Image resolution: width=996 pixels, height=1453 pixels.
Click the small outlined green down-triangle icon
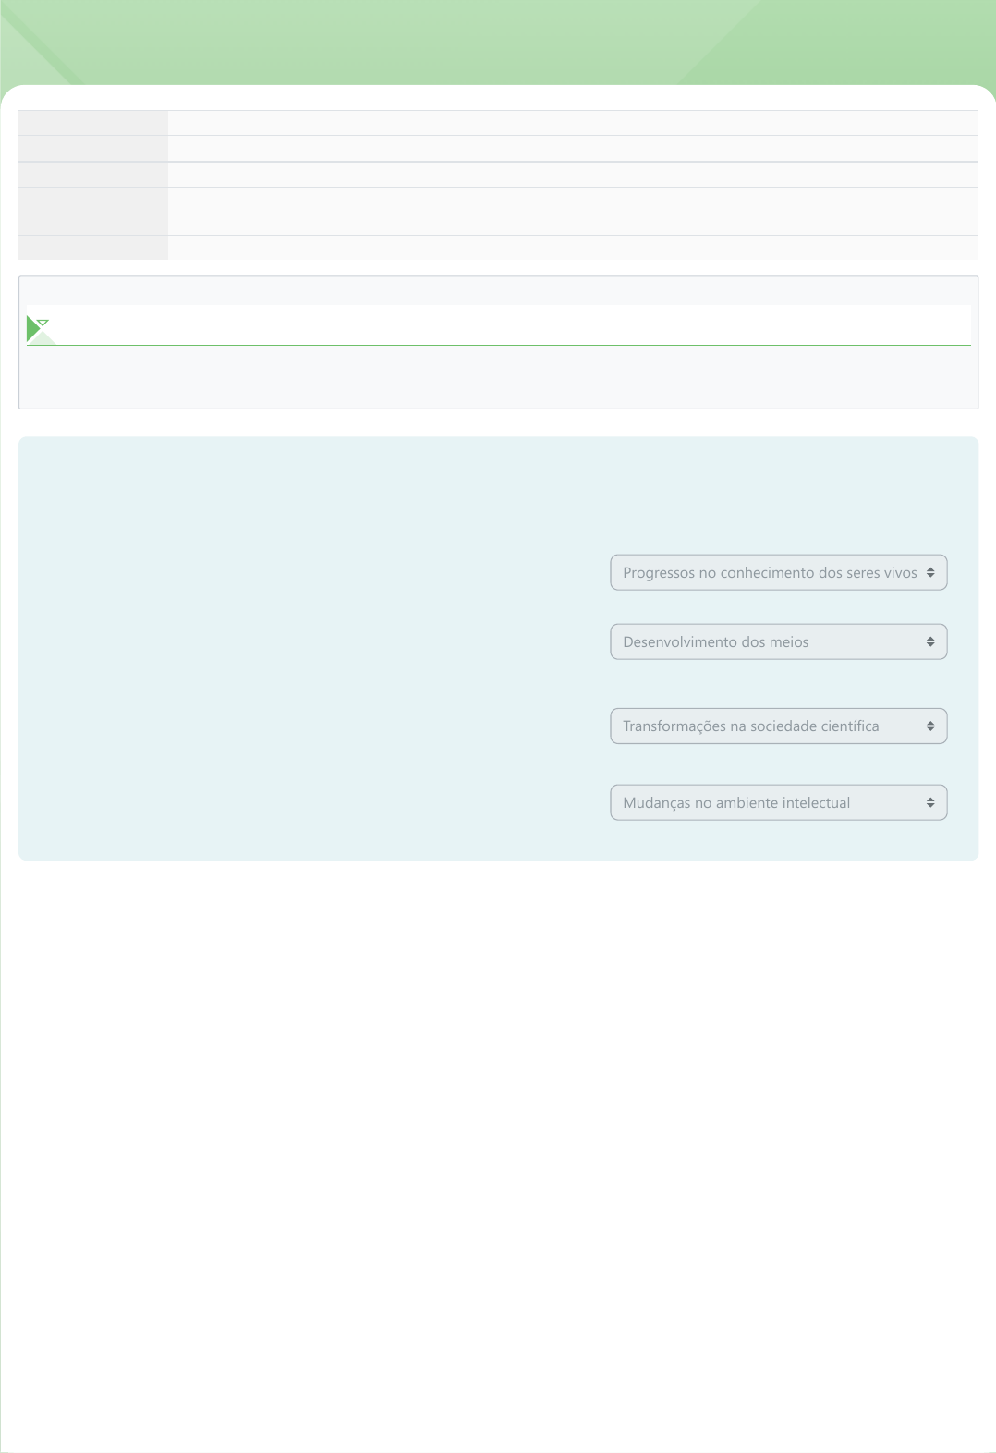[43, 323]
